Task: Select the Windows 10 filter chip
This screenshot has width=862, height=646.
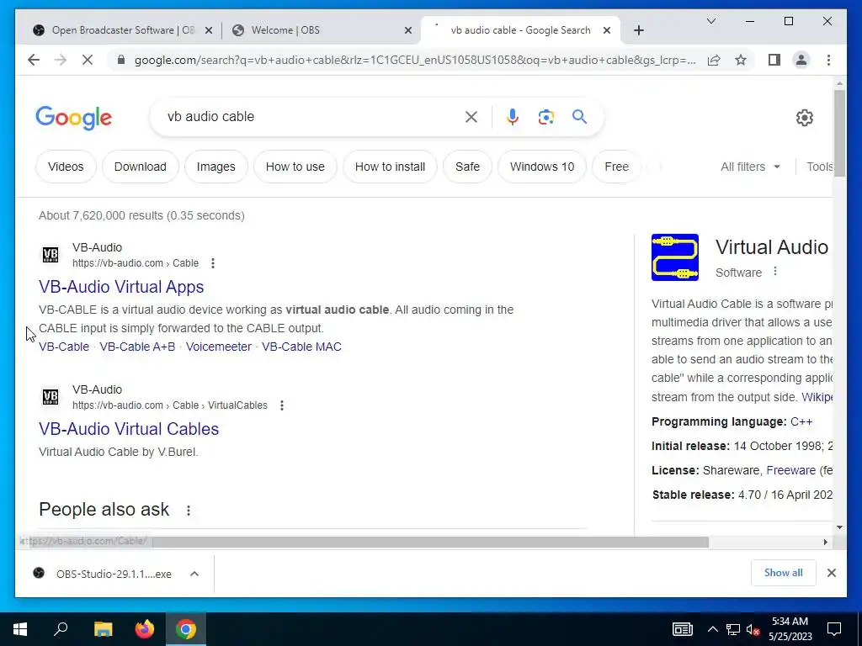Action: [542, 167]
